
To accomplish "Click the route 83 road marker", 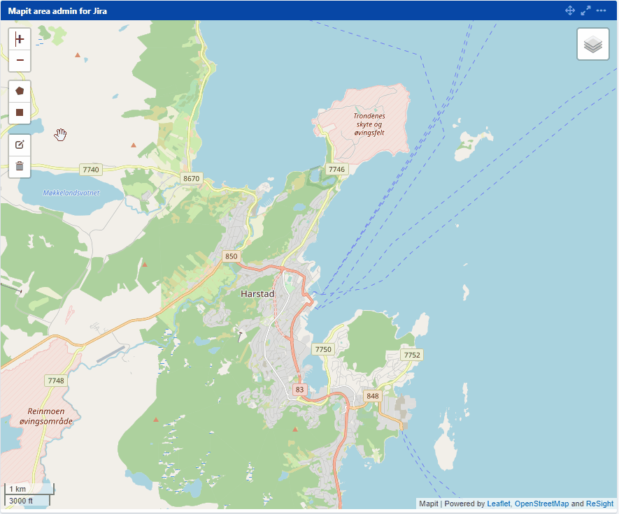I will pos(300,390).
